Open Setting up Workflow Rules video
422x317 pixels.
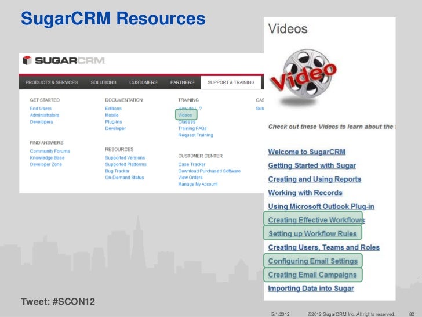coord(313,234)
